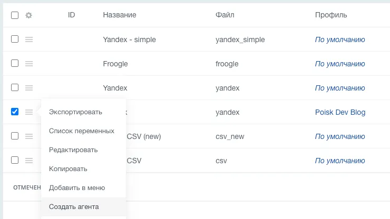This screenshot has width=390, height=219.
Task: Uncheck the Poisk Dev Blog row checkbox
Action: pos(15,112)
